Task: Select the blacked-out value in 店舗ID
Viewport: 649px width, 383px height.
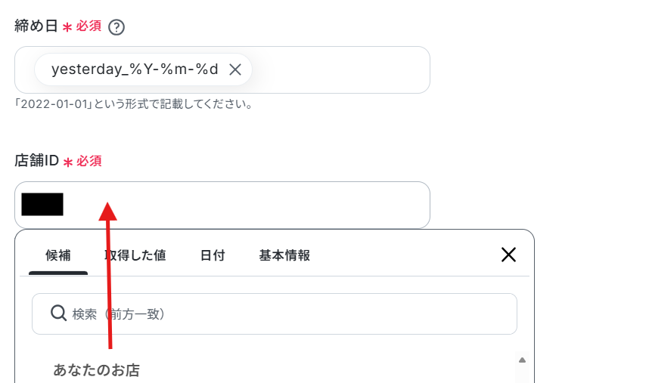Action: 42,205
